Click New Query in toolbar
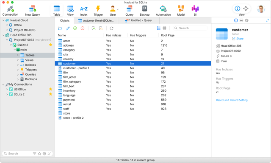This screenshot has width=271, height=163. point(33,11)
